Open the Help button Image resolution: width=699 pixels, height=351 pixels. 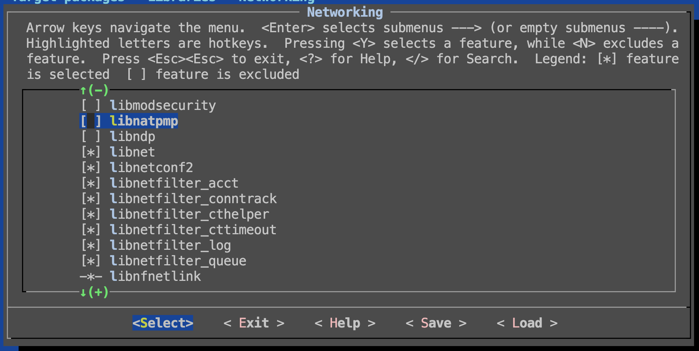[x=345, y=323]
